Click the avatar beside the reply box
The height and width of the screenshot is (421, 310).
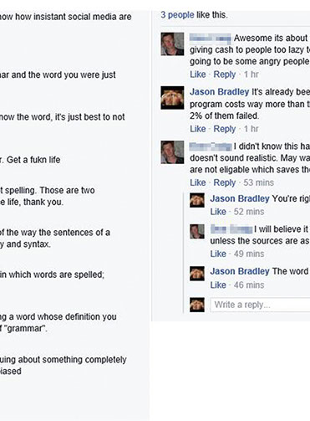197,305
